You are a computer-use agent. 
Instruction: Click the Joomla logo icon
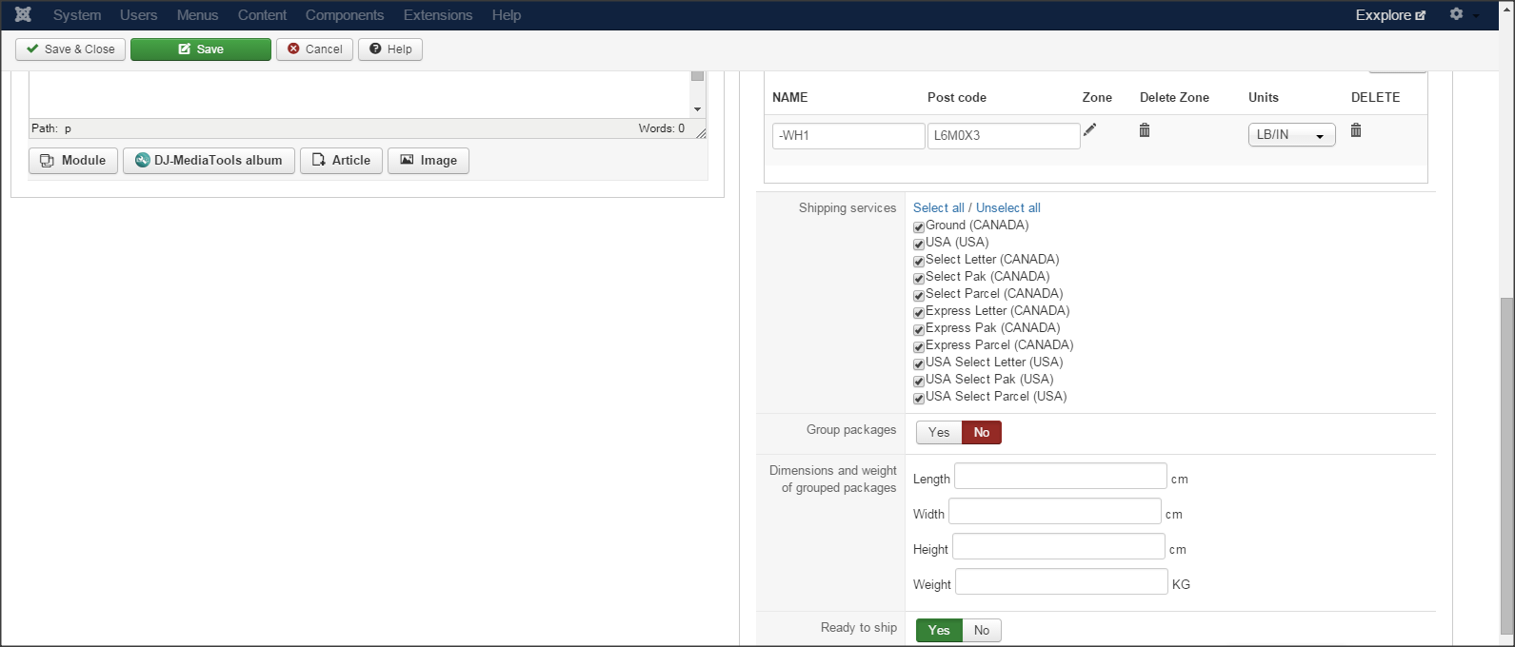[x=23, y=15]
